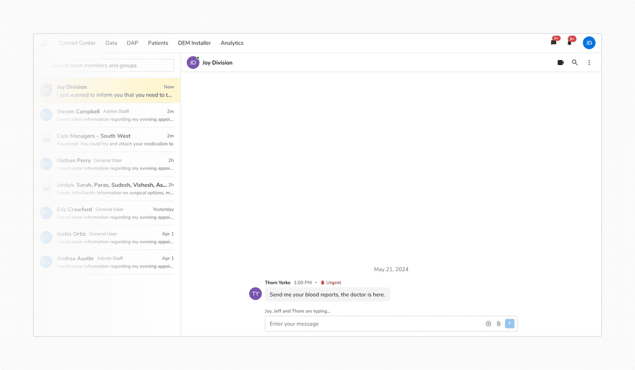The width and height of the screenshot is (635, 370).
Task: Select the Care Managers - South West group
Action: coord(107,140)
